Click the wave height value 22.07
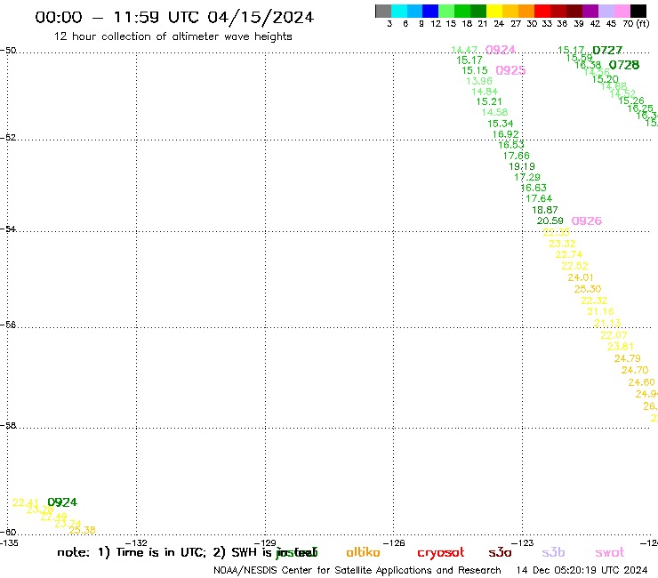 [x=614, y=335]
